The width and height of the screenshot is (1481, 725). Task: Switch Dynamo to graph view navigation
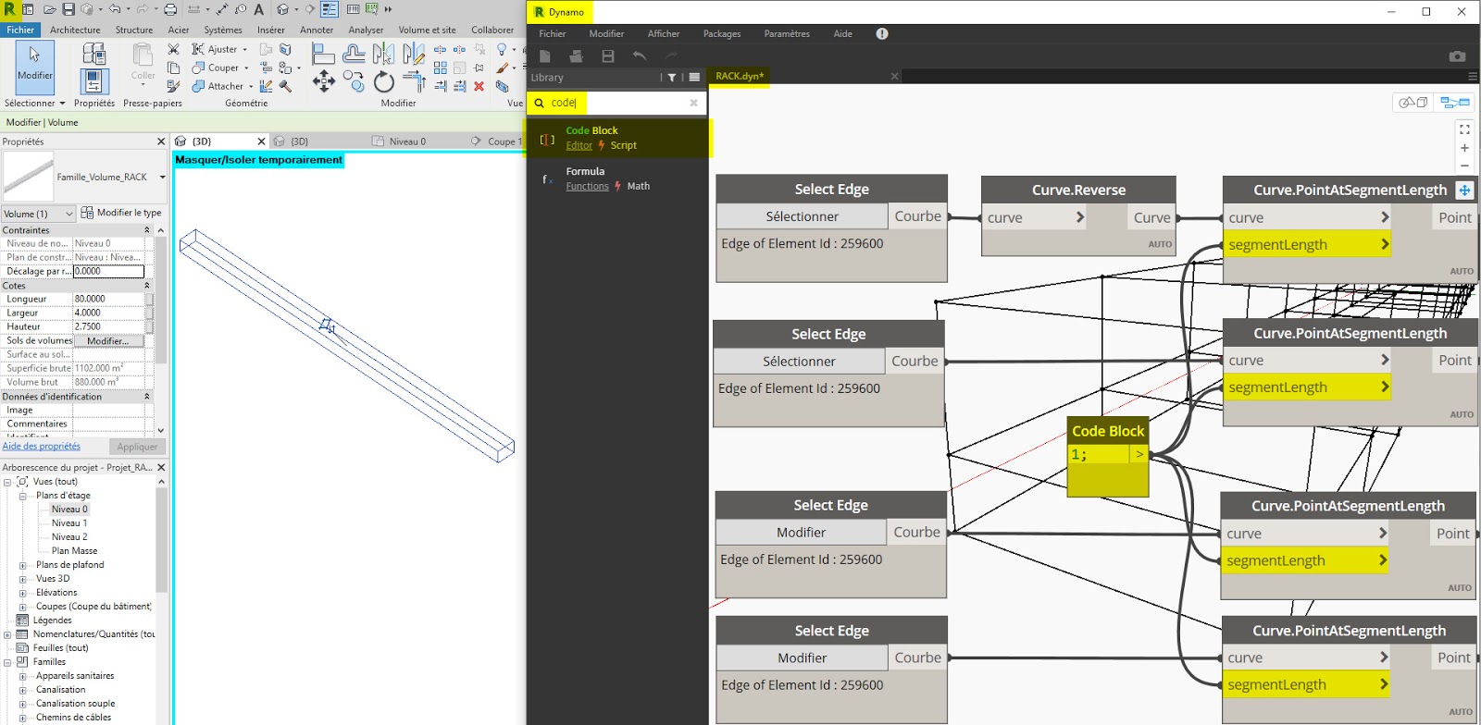coord(1455,102)
